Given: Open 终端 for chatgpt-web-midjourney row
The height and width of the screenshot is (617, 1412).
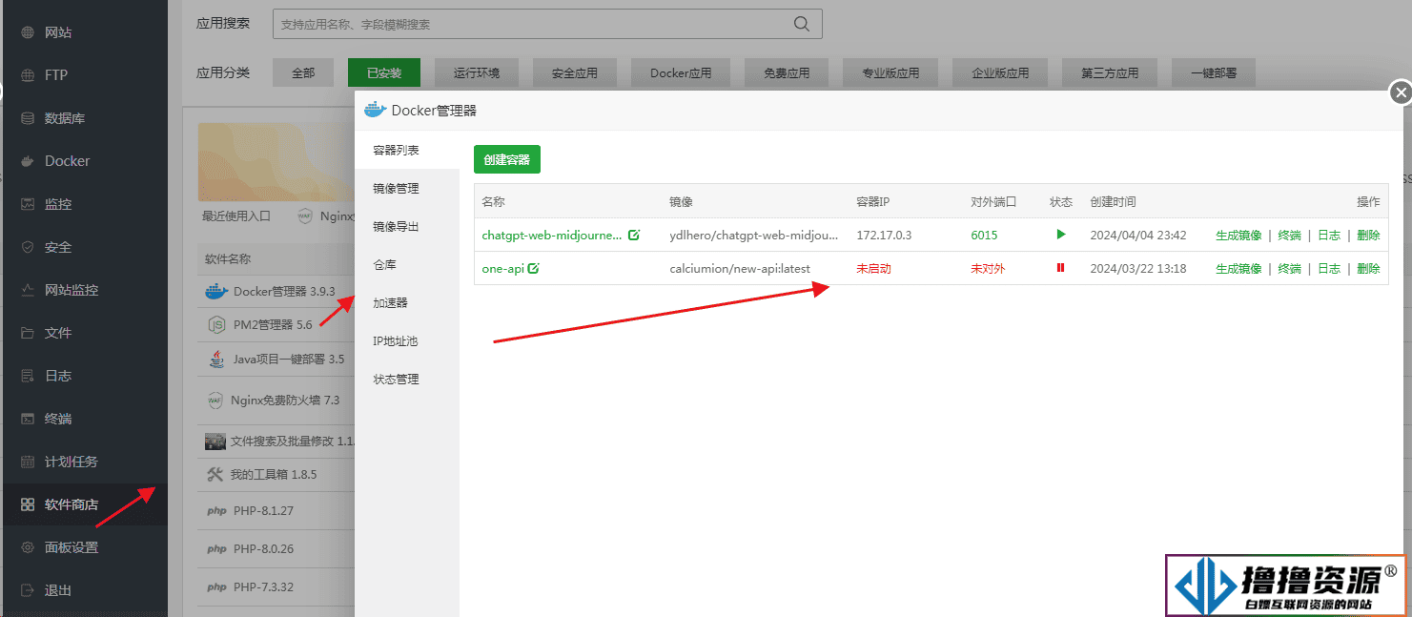Looking at the screenshot, I should point(1289,236).
